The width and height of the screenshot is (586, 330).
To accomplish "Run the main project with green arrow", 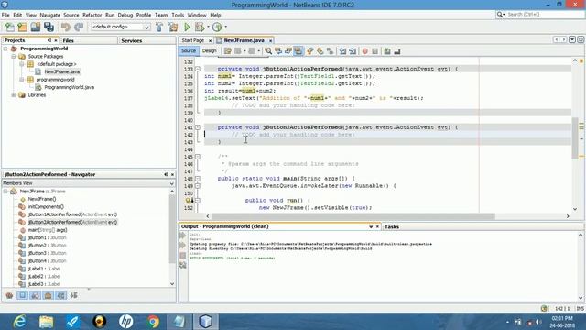I will 187,27.
